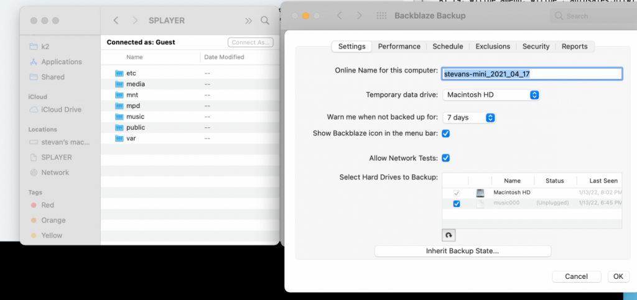Go back in the Finder SPLAYER window

coord(116,20)
